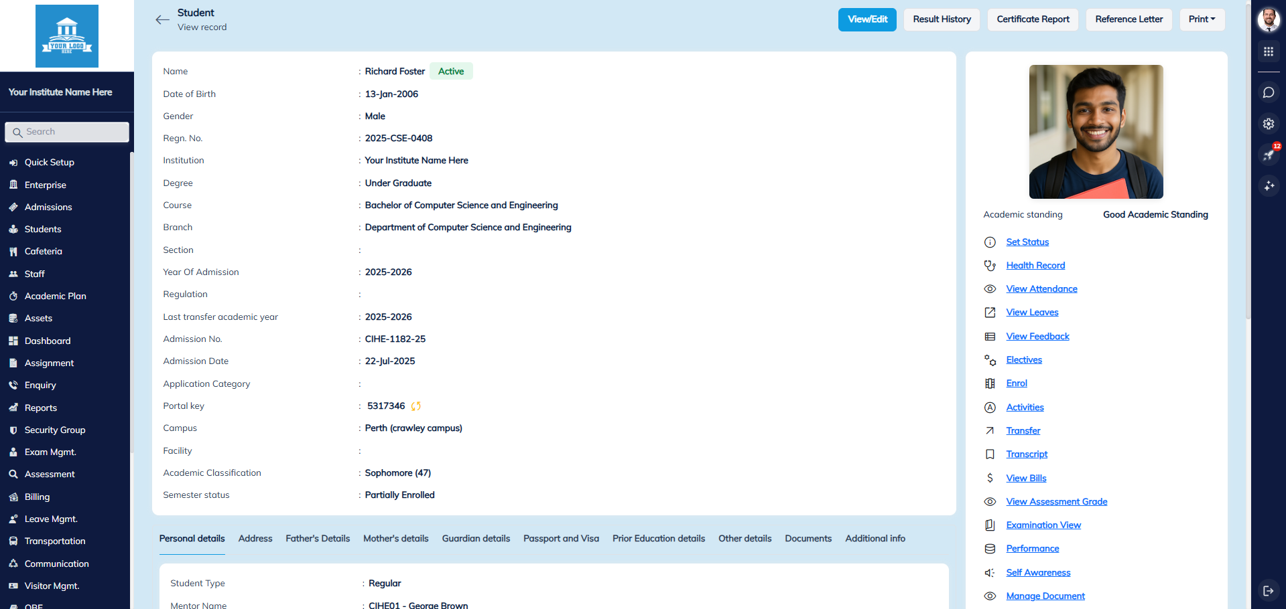This screenshot has height=609, width=1286.
Task: Click the user avatar in top right
Action: point(1268,19)
